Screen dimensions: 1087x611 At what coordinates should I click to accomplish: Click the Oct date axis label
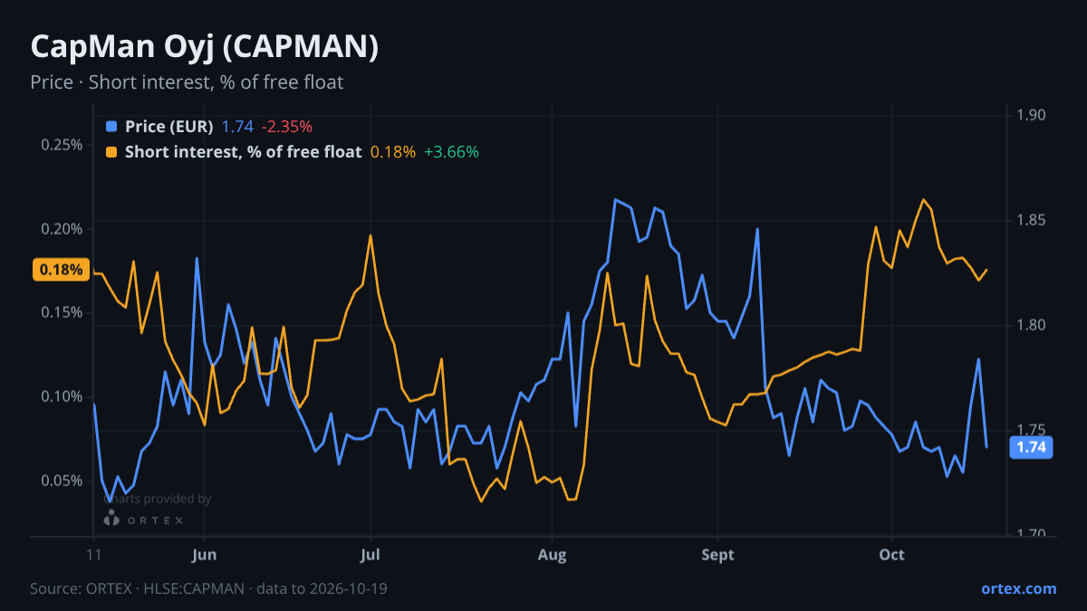click(892, 555)
